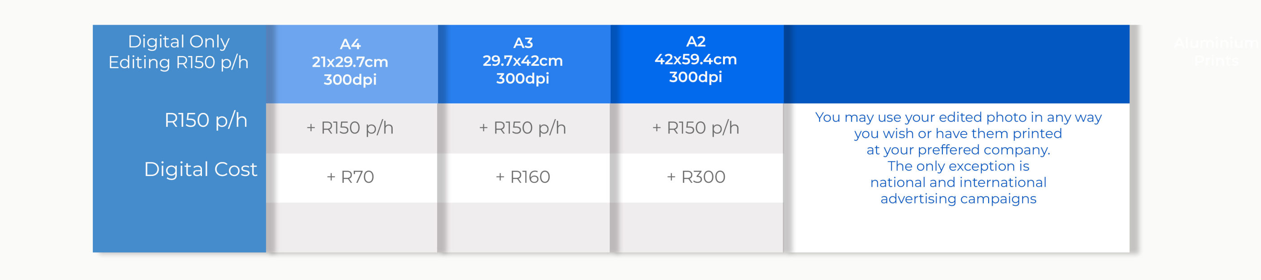Screen dimensions: 1261x280
Task: Click the 'at your preffered company' line
Action: point(958,150)
